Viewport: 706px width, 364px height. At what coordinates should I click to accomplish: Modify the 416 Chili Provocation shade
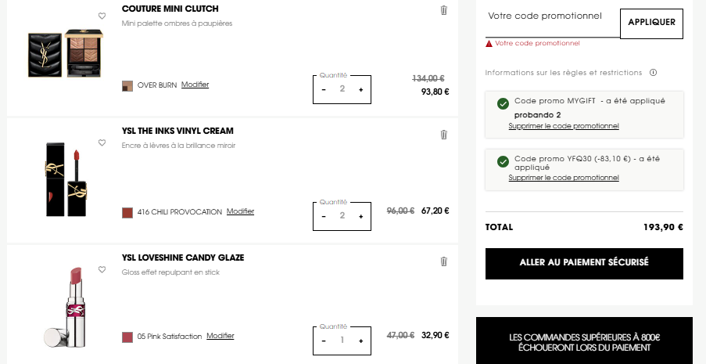coord(241,211)
